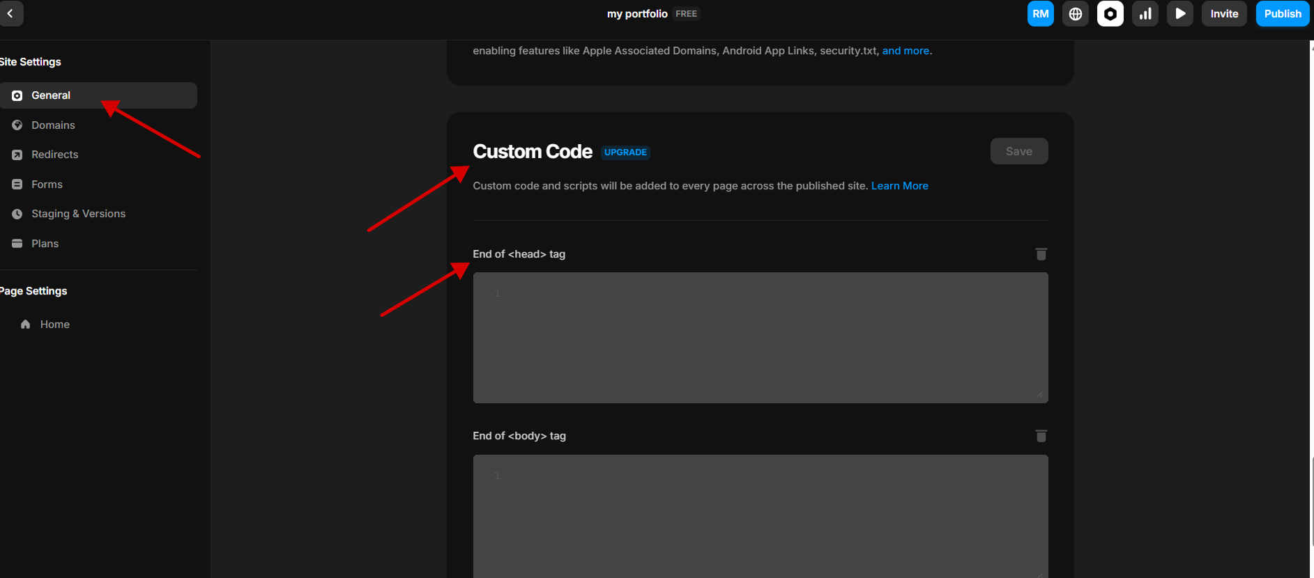The image size is (1314, 578).
Task: Click the Home house icon
Action: pos(26,325)
